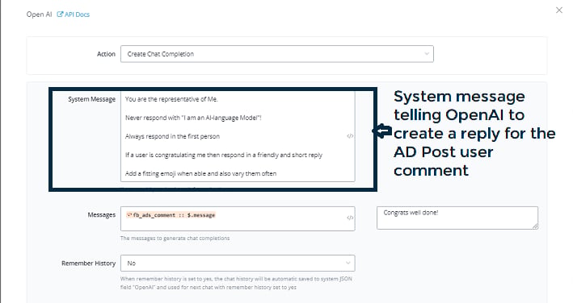Open the Action dropdown showing Create Chat Completion

(277, 54)
